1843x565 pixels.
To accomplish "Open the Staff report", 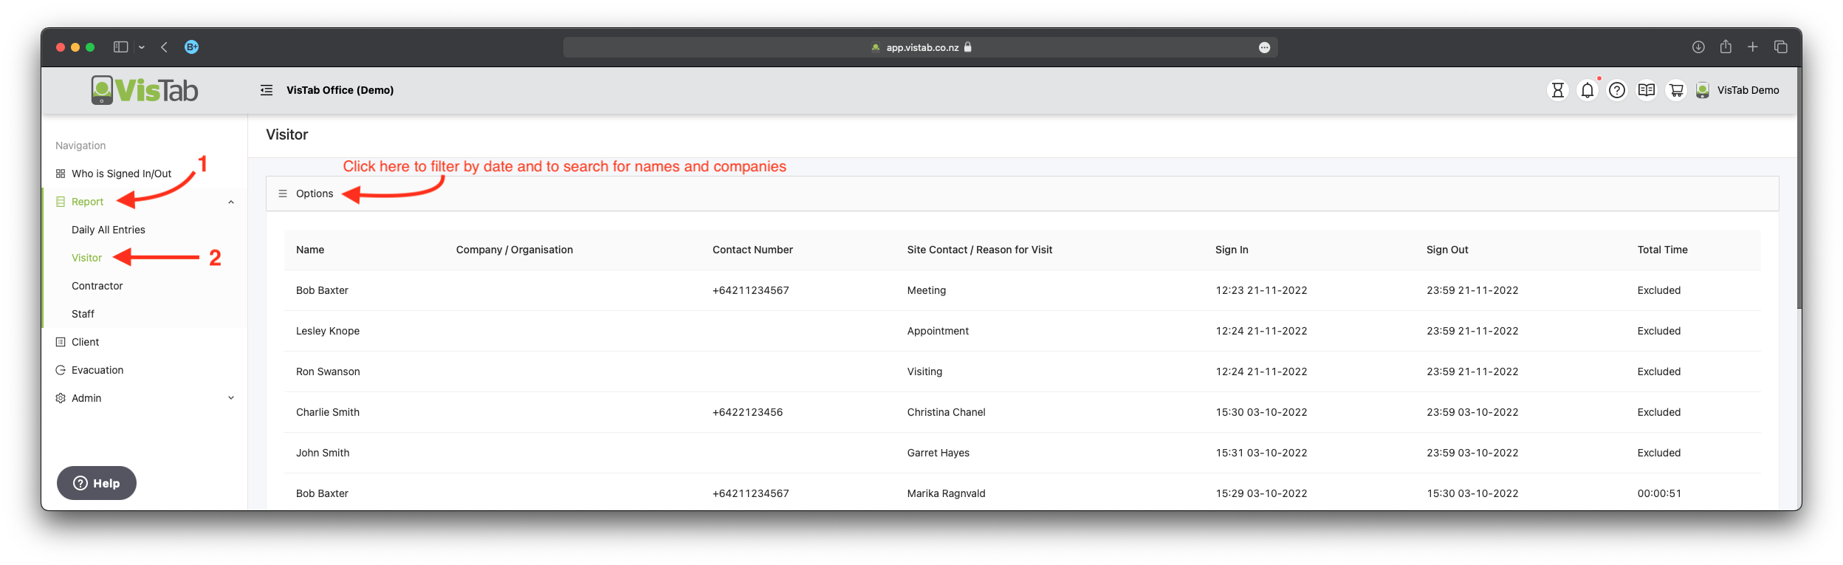I will click(83, 314).
